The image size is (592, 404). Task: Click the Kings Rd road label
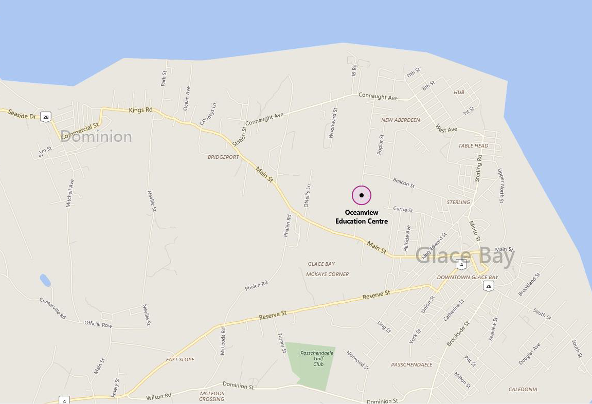click(x=140, y=110)
